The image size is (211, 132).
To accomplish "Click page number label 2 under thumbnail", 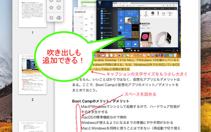I will 33,100.
